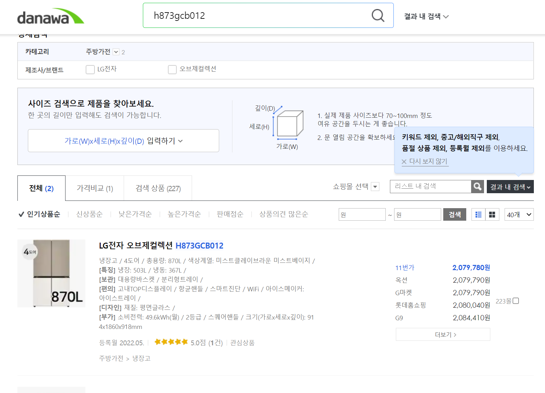Open the dark 결과 내 검색 dropdown button

(x=510, y=187)
